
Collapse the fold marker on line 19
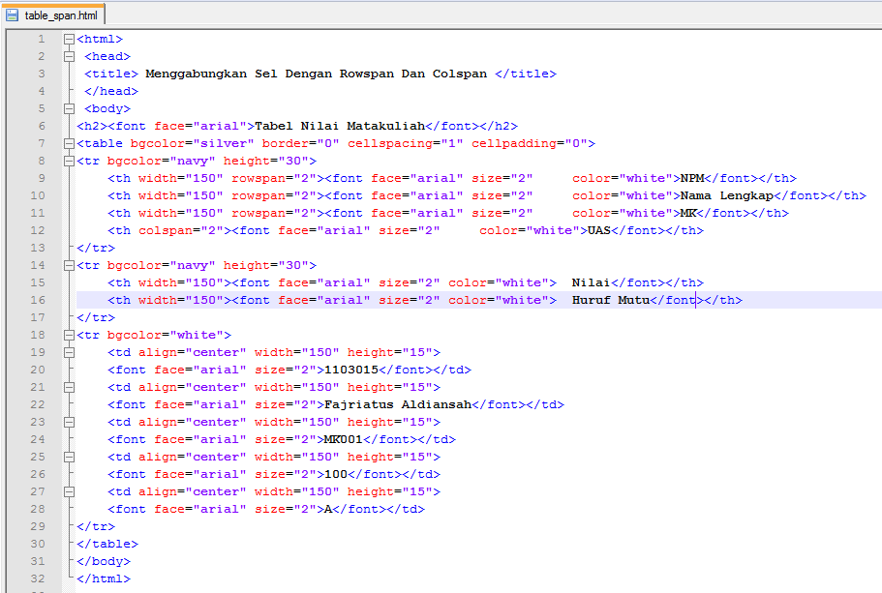pyautogui.click(x=68, y=352)
